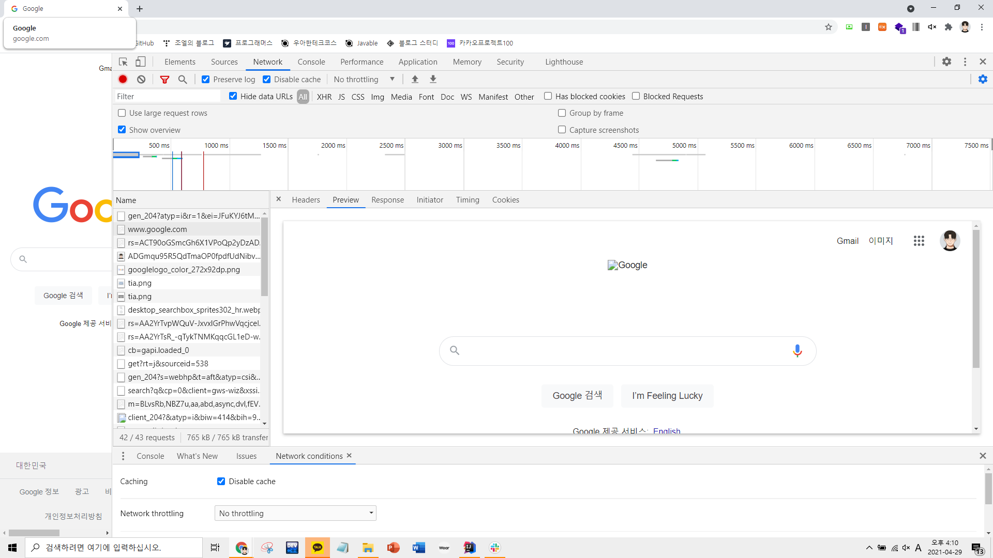Open DevTools settings gear
This screenshot has width=993, height=558.
click(947, 61)
